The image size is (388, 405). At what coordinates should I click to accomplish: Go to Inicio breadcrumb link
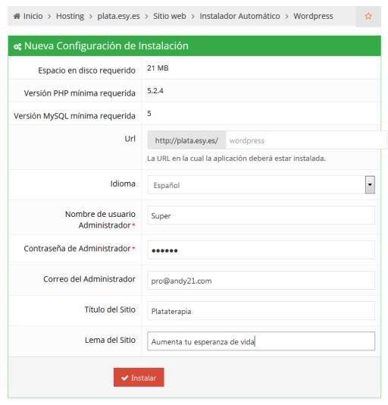coord(33,16)
